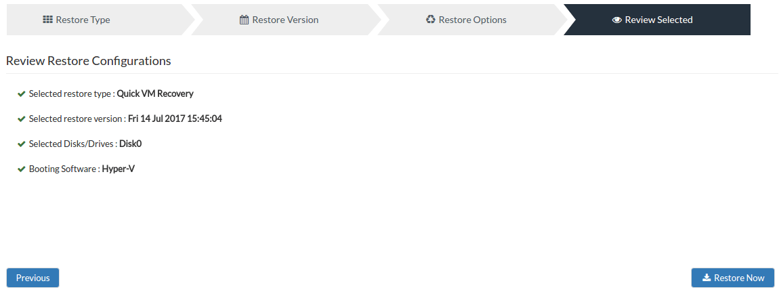Screen dimensions: 779x294
Task: Click the recycle icon beside Restore Options
Action: [431, 20]
